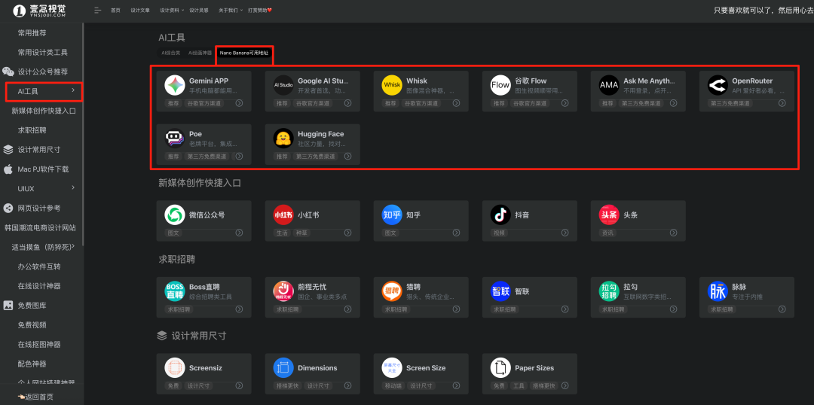Click the arrow button on 知乎 card

pos(456,233)
